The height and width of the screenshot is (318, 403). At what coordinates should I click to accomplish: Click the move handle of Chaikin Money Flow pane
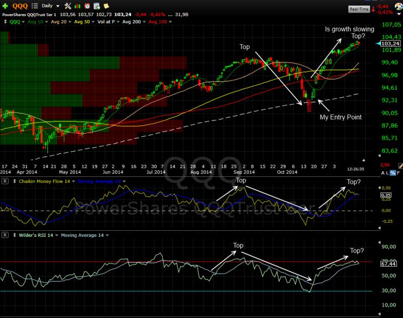[15, 181]
